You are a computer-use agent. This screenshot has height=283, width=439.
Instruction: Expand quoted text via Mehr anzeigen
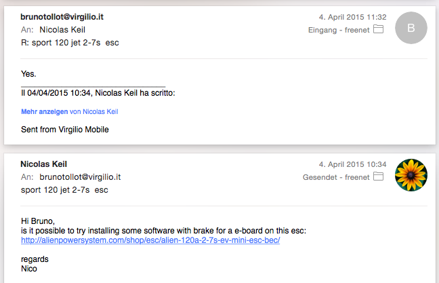pos(45,111)
